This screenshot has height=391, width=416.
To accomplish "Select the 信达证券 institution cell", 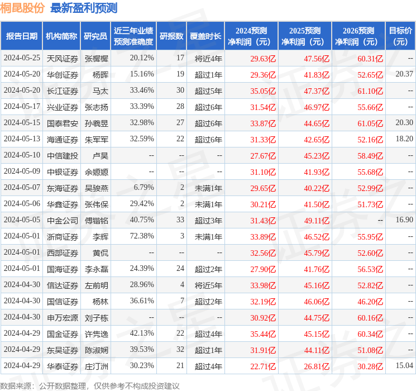I will click(x=63, y=285).
